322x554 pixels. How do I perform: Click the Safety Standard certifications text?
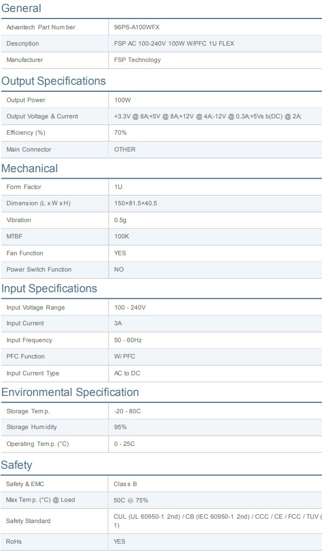pyautogui.click(x=218, y=521)
